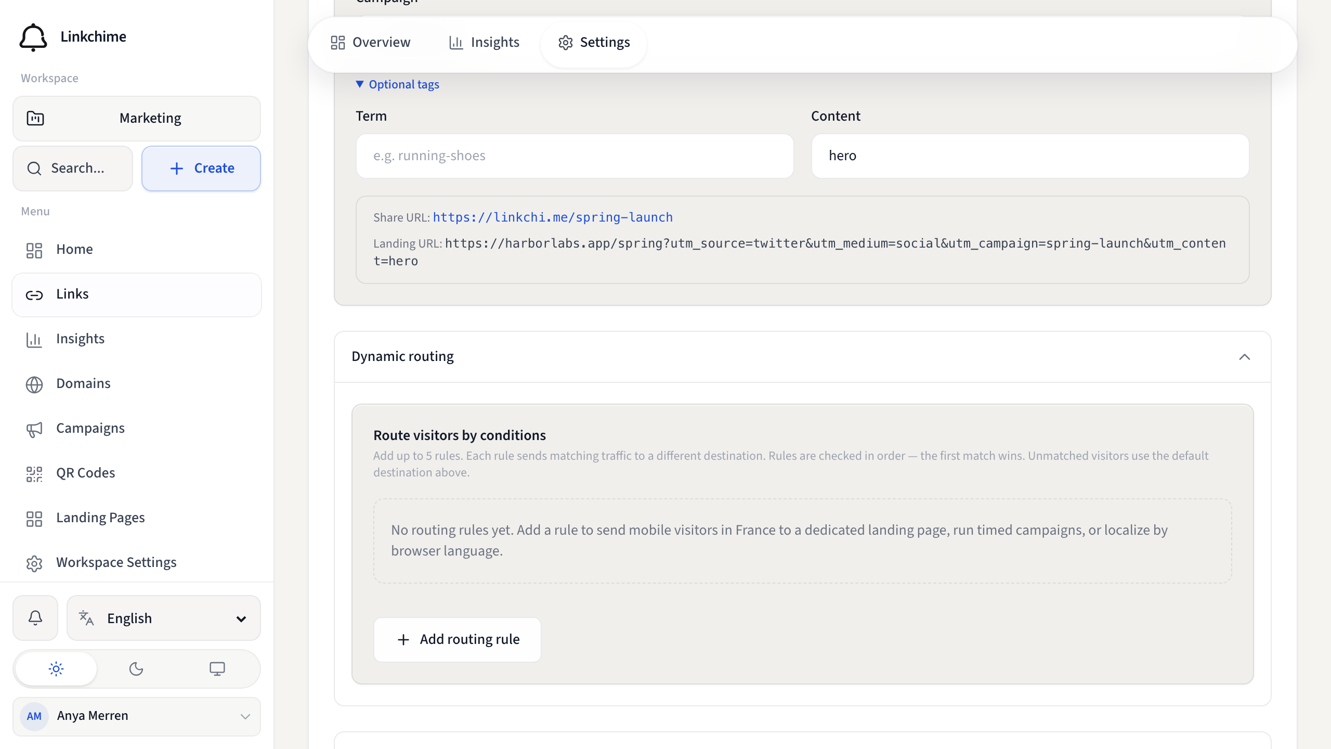Switch to light theme sun icon

pyautogui.click(x=56, y=668)
